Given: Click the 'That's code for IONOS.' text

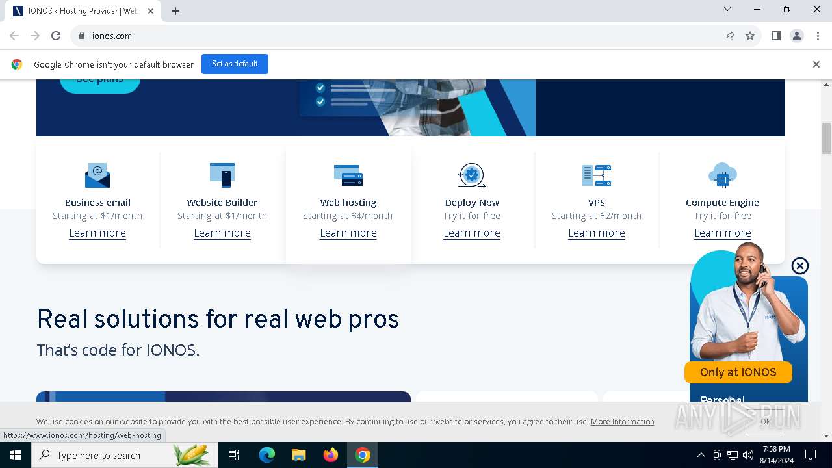Looking at the screenshot, I should coord(118,350).
